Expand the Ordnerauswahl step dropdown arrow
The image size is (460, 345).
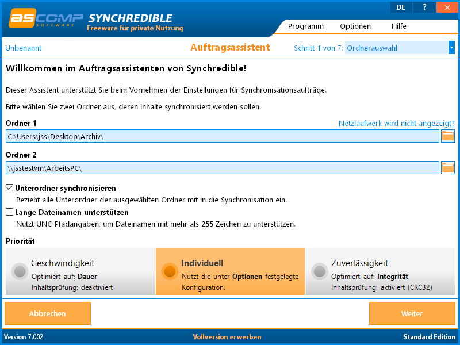(x=451, y=48)
